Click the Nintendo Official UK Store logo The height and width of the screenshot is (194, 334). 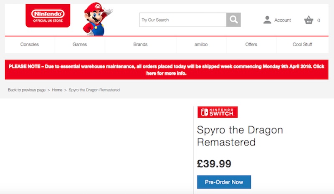coord(48,16)
